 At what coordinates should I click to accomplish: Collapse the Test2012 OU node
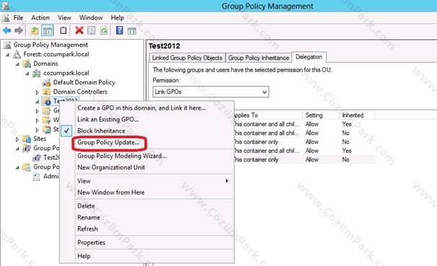click(38, 102)
